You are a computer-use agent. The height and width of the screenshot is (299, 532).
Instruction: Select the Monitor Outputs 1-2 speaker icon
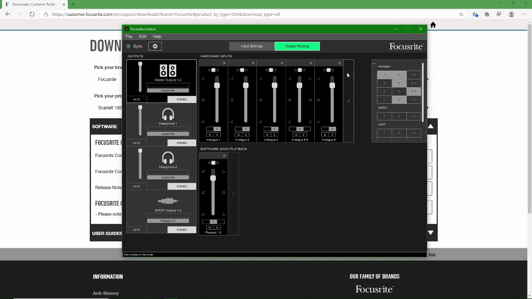click(x=168, y=71)
